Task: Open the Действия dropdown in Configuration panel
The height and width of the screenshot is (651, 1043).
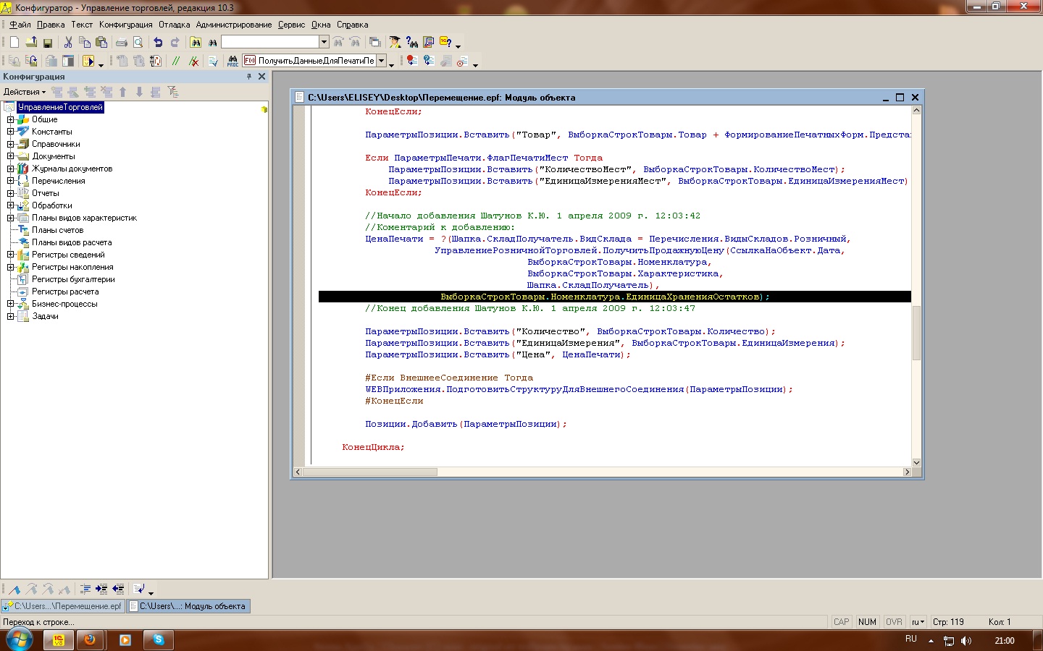Action: (x=25, y=92)
